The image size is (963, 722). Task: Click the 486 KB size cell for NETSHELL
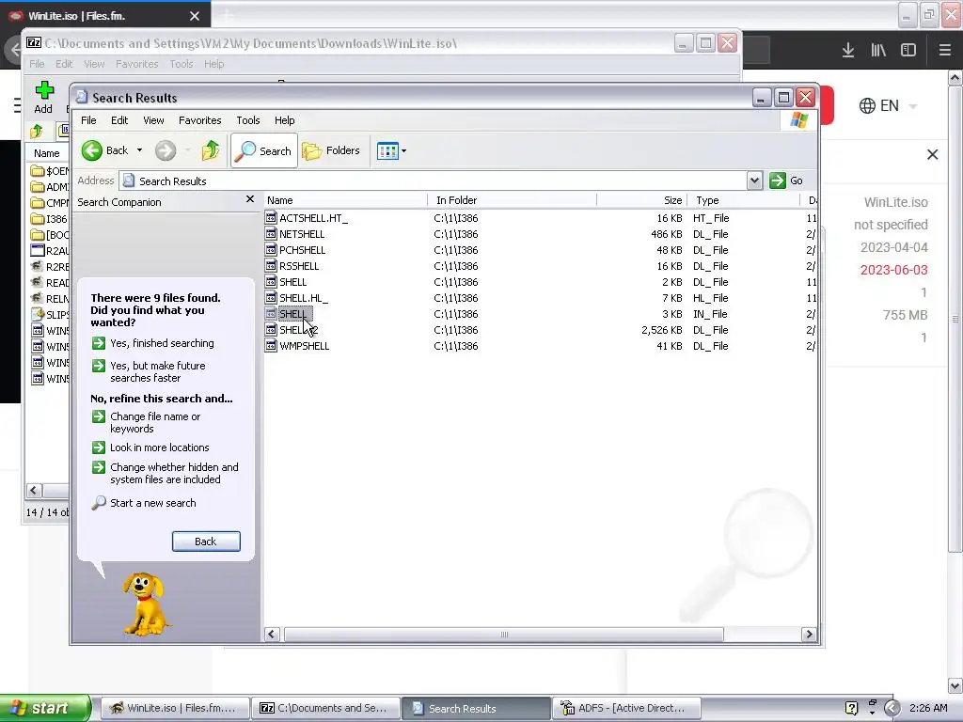tap(667, 234)
